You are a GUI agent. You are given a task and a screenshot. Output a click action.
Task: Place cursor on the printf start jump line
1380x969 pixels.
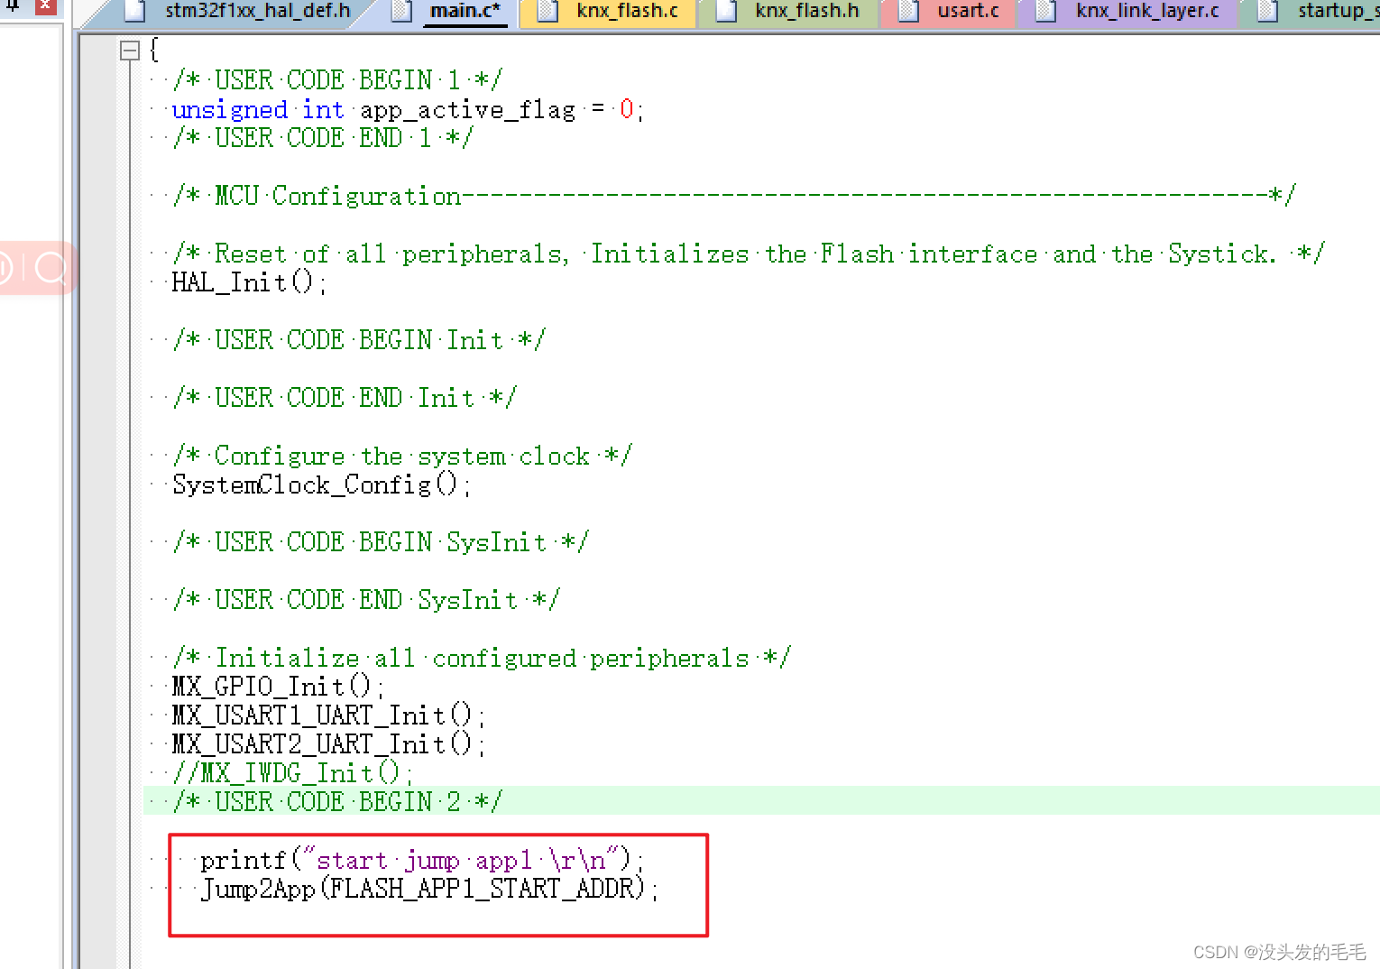tap(419, 859)
